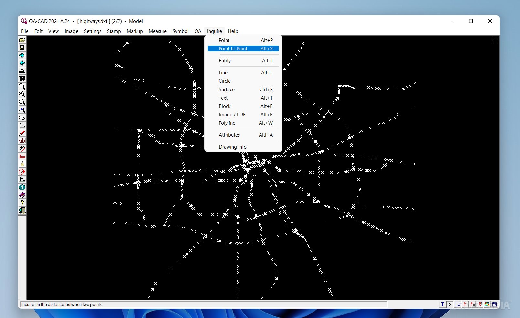Open the File menu
Viewport: 520px width, 318px height.
(25, 31)
